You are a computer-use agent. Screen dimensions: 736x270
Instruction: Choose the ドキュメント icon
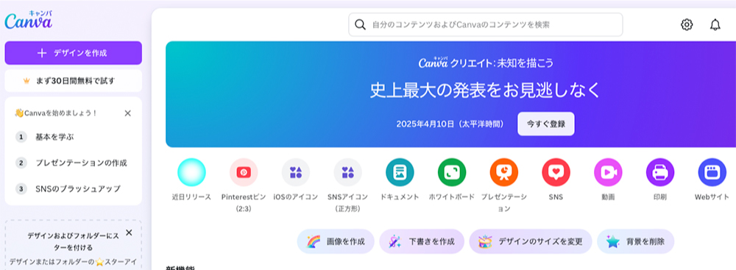[400, 172]
